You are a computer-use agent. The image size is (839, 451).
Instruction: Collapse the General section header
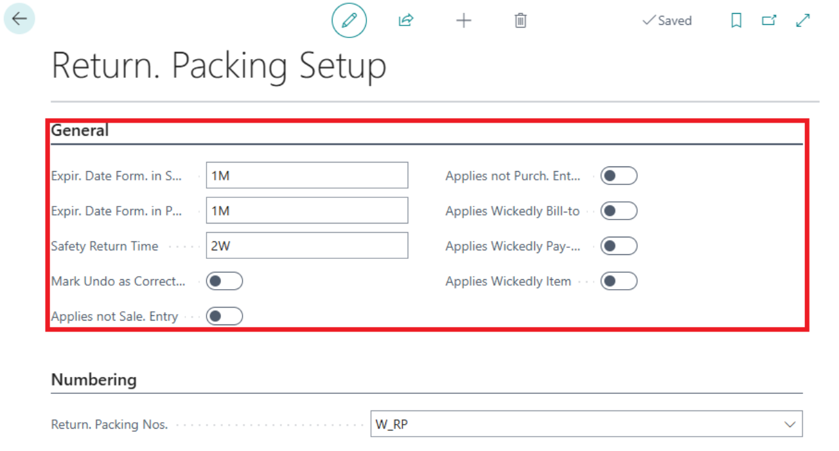click(x=80, y=130)
